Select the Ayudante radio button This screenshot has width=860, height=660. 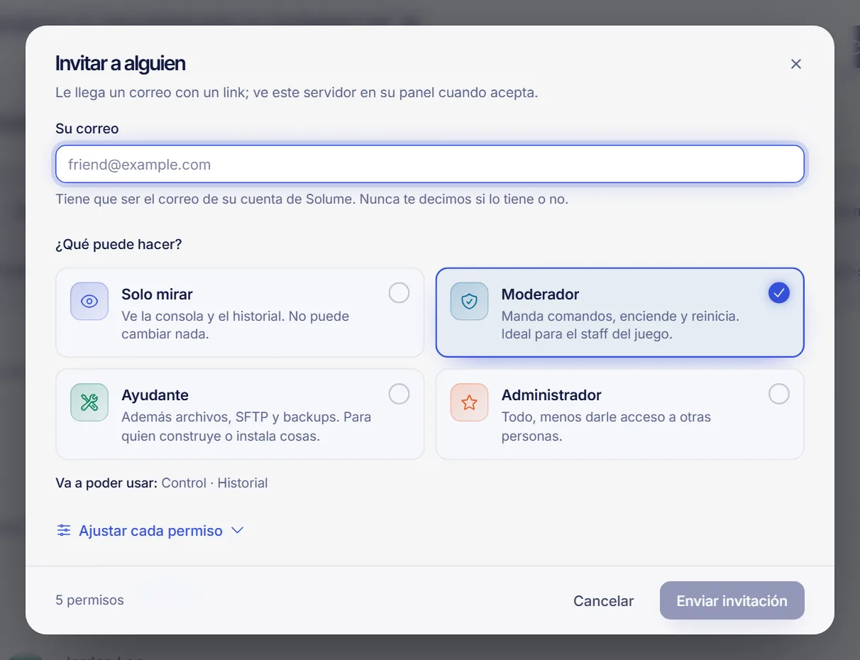pyautogui.click(x=399, y=394)
